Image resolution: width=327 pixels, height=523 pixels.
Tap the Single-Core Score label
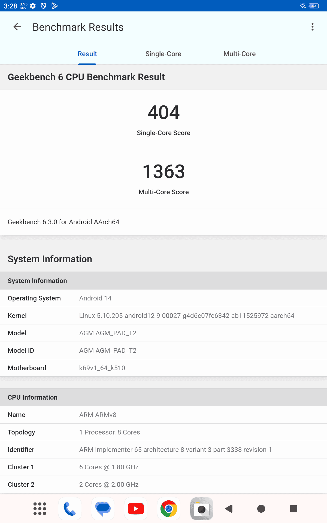(x=163, y=133)
